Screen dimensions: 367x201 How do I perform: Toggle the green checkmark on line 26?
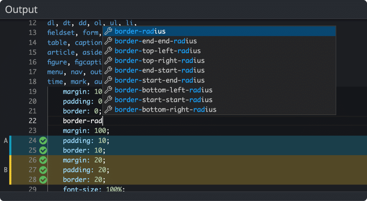[43, 160]
